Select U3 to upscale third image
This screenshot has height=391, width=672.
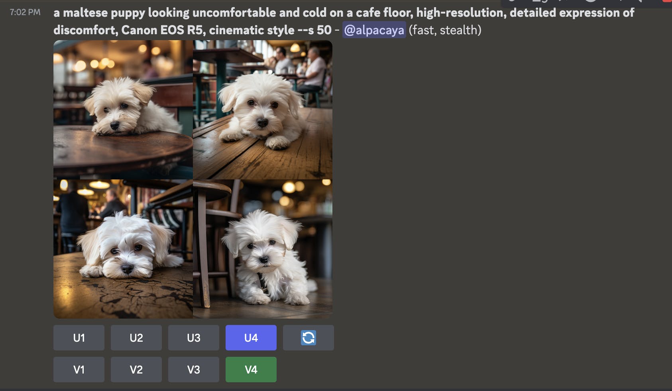194,338
